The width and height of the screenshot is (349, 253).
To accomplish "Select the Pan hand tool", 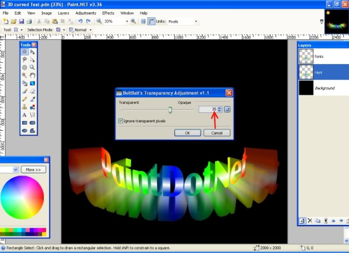I will coord(32,75).
